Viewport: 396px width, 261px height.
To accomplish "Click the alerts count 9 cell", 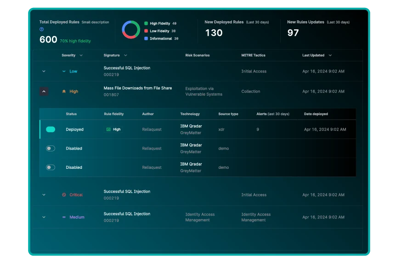I will [x=258, y=129].
